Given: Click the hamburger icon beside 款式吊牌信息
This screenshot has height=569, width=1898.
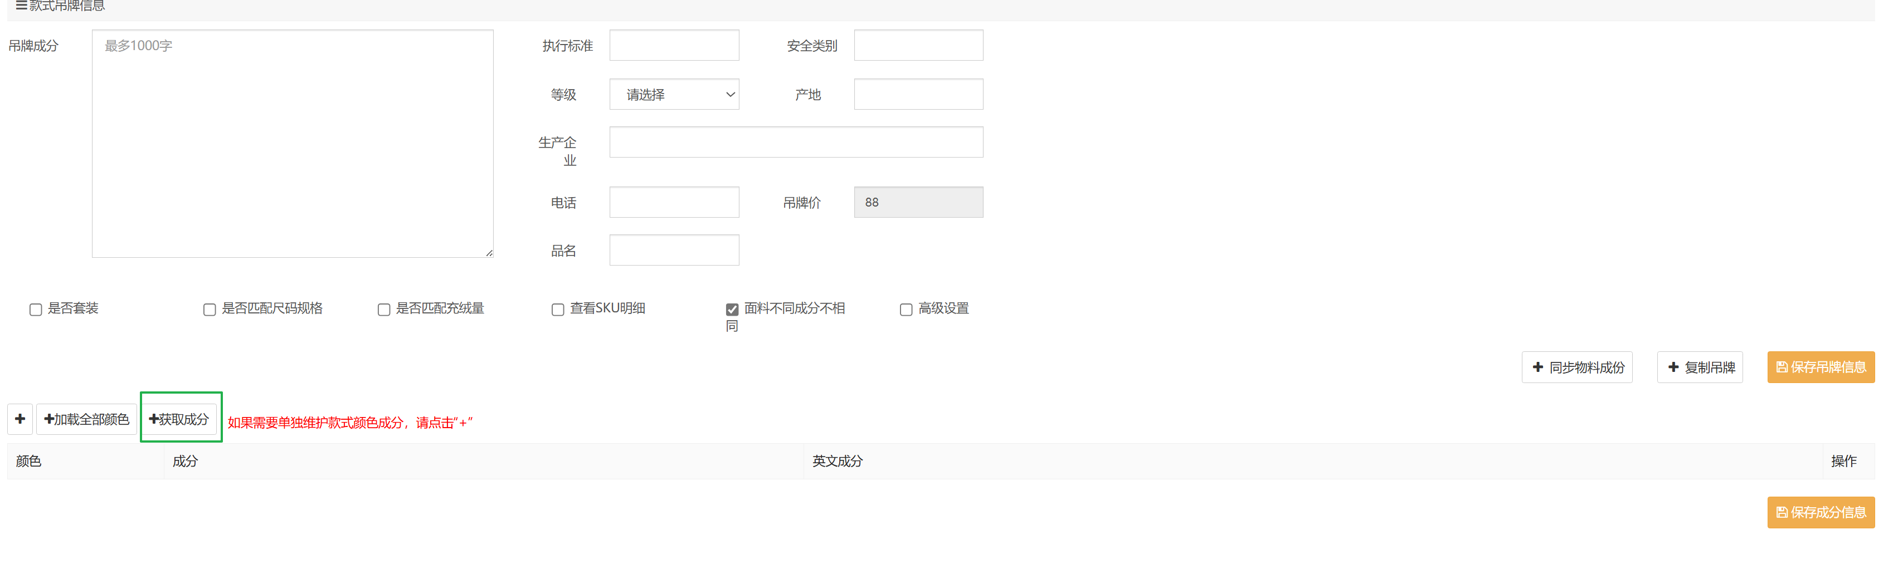Looking at the screenshot, I should click(21, 6).
